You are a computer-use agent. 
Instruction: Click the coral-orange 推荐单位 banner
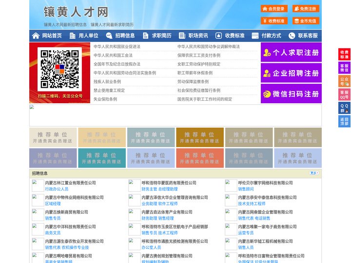coord(200,158)
